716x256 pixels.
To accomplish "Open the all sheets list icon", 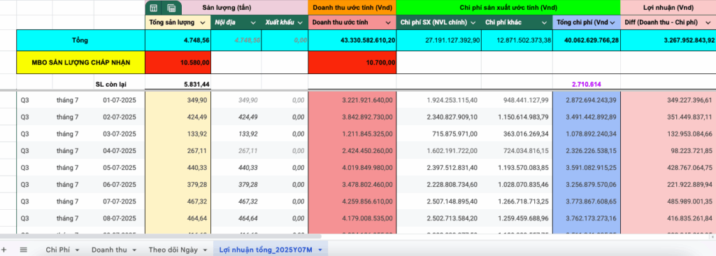I will pyautogui.click(x=23, y=250).
